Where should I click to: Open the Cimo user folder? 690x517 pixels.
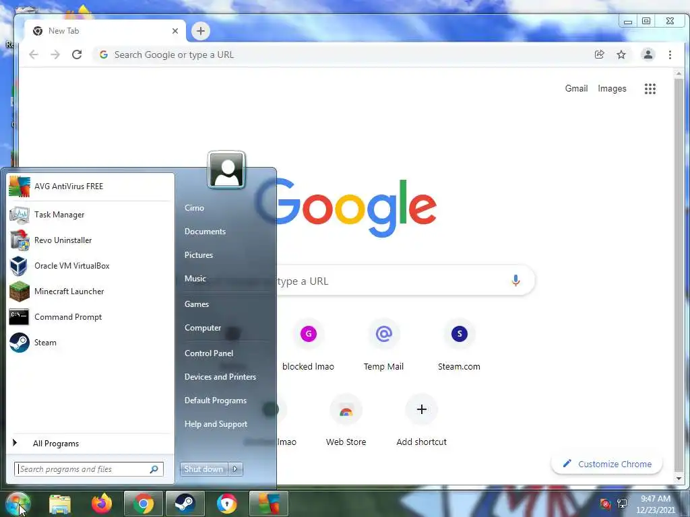[194, 208]
